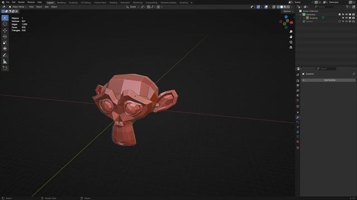Select the Measure tool
Image resolution: width=357 pixels, height=200 pixels.
coord(5,62)
